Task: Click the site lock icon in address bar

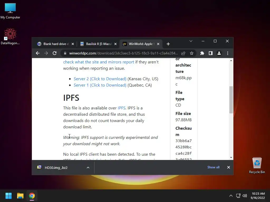Action: pyautogui.click(x=65, y=53)
